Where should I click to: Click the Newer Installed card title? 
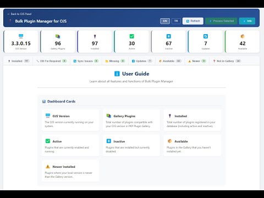(x=64, y=167)
